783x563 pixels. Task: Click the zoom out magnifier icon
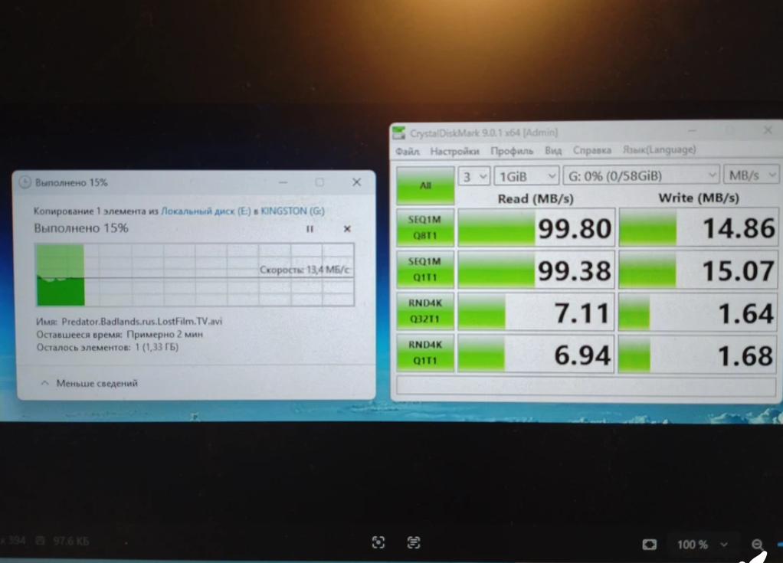[757, 545]
